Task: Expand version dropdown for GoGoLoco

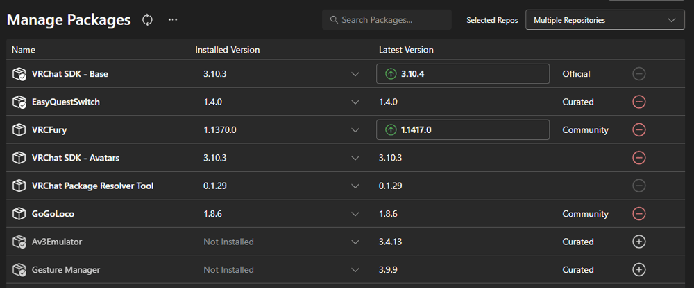Action: (x=355, y=214)
